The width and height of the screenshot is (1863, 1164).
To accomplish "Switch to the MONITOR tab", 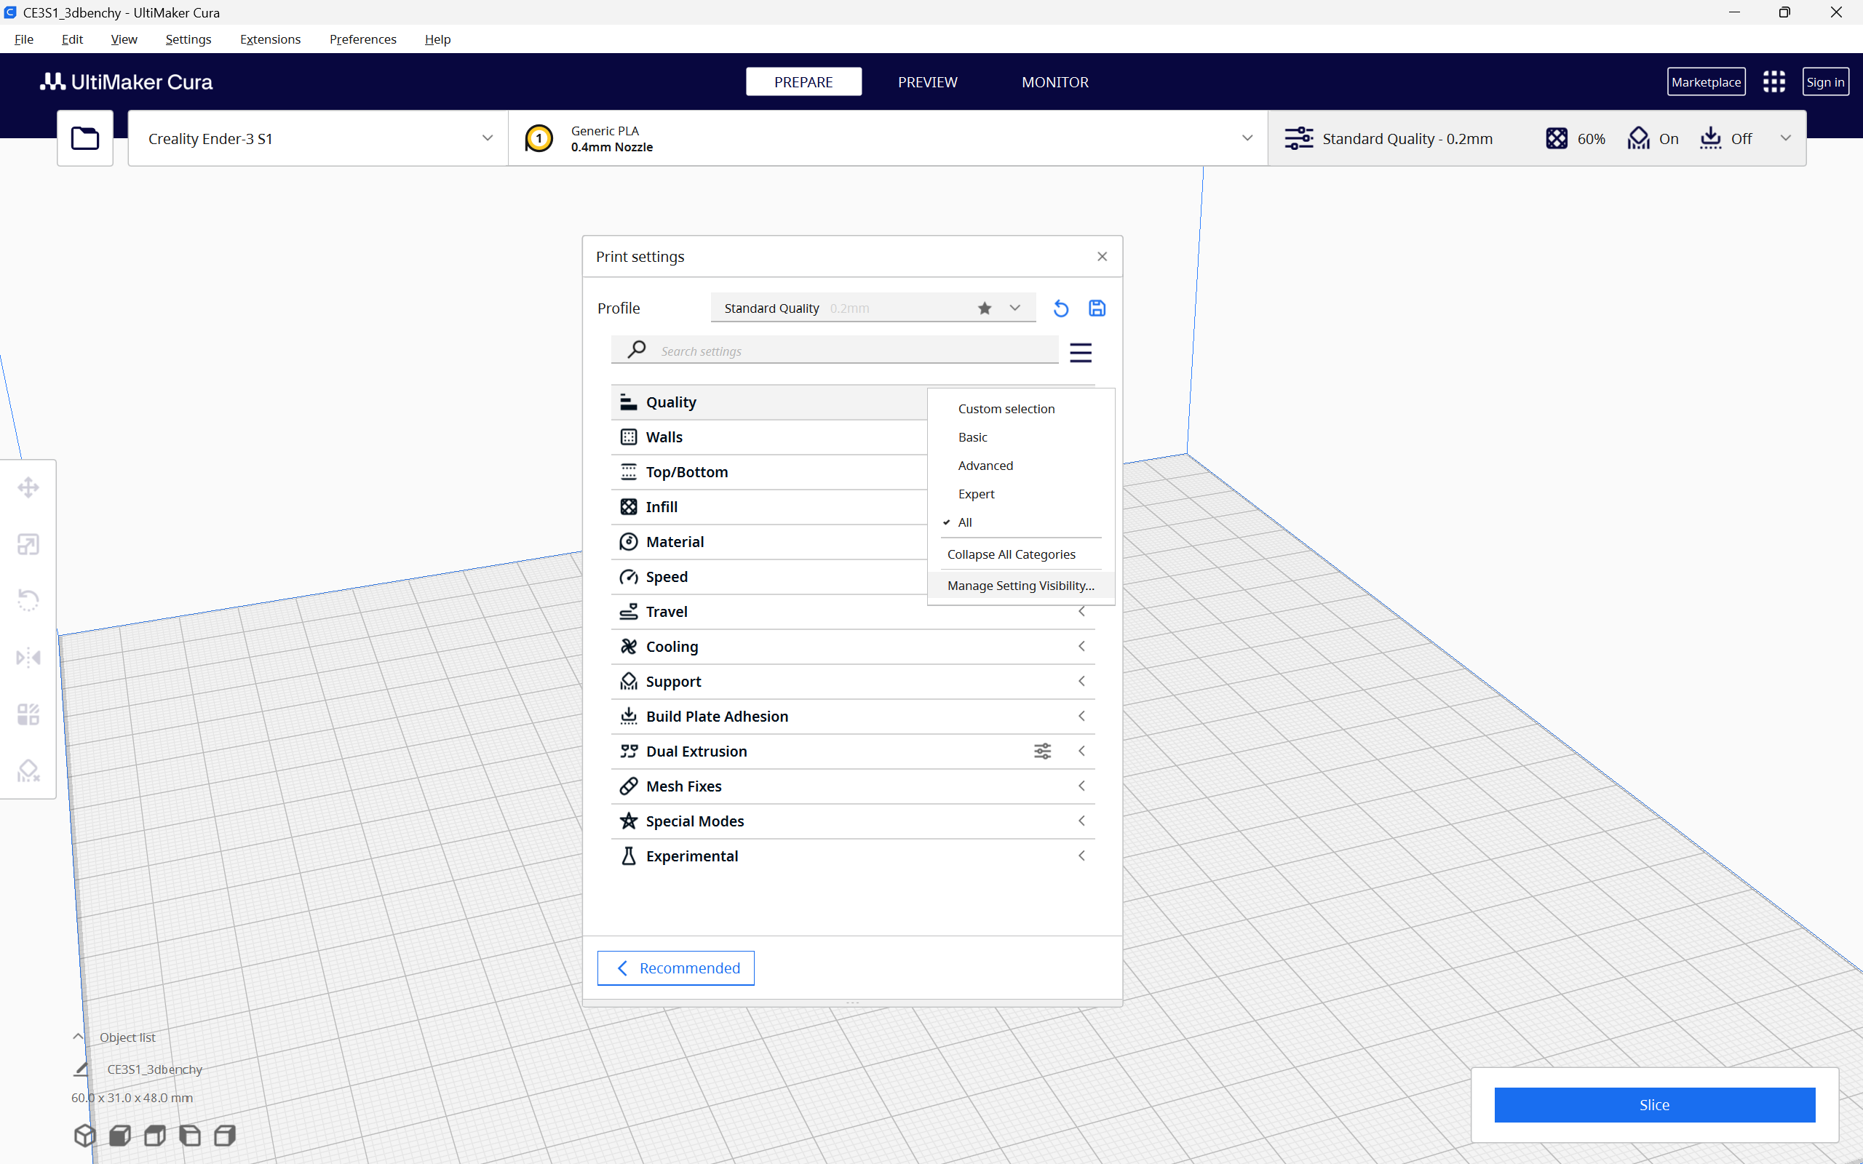I will (x=1054, y=81).
